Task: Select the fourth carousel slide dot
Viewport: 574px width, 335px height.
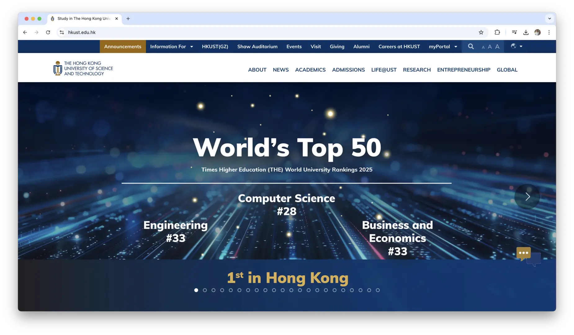Action: 222,290
